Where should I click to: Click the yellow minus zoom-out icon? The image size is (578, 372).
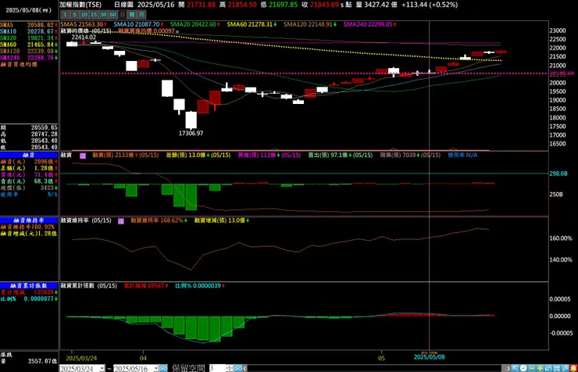pos(532,368)
